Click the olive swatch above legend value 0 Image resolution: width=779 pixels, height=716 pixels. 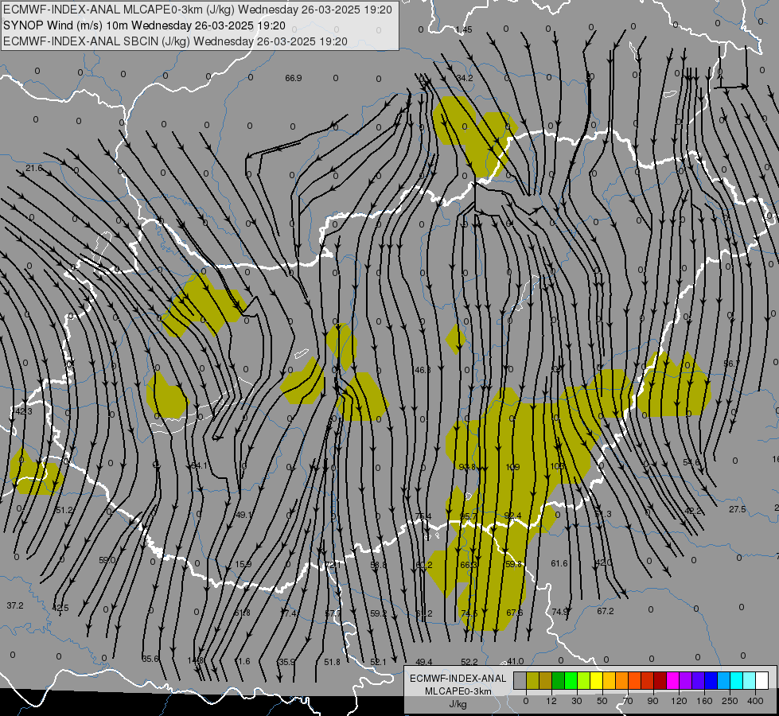[532, 681]
